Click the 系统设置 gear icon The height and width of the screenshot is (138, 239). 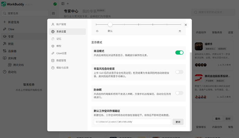(x=53, y=32)
